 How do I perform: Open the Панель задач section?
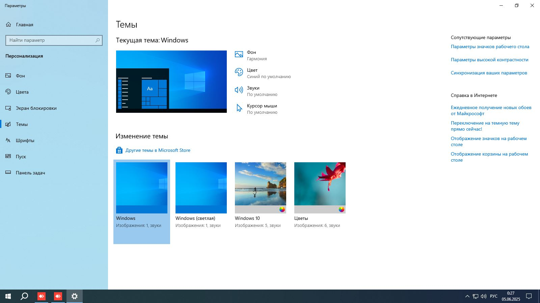click(54, 173)
